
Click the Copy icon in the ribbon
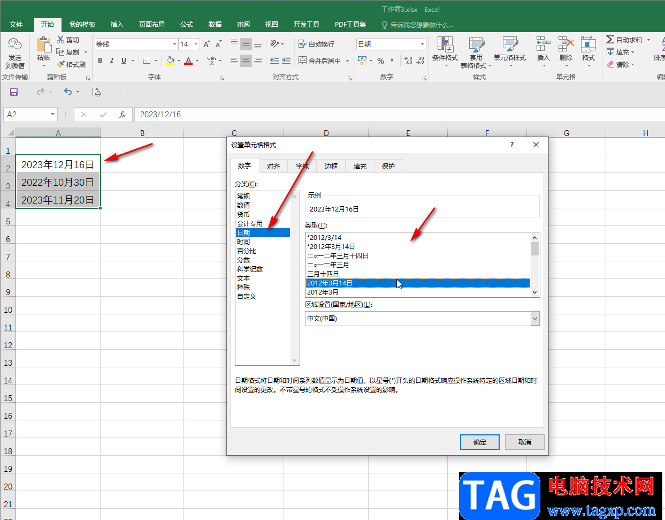(x=60, y=52)
